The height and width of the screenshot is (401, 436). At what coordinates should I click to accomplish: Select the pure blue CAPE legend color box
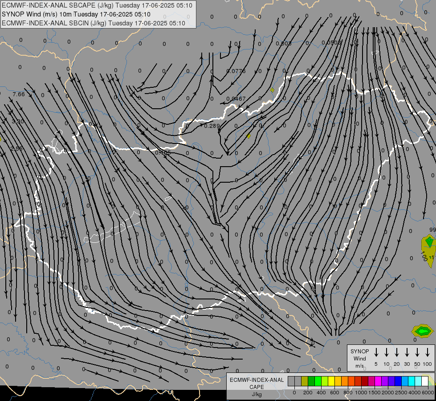[x=398, y=381]
